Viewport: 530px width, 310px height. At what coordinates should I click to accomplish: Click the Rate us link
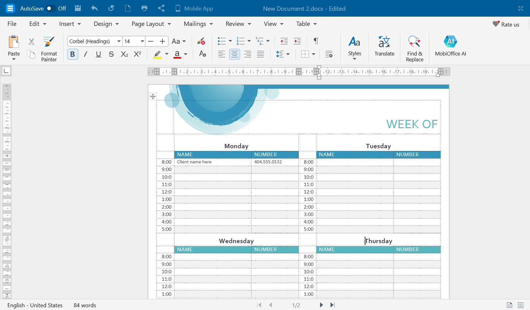point(506,24)
